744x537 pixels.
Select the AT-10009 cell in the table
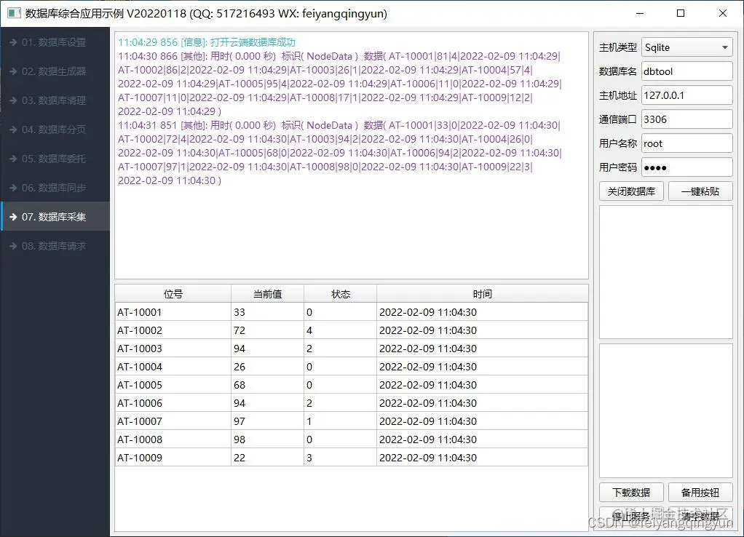173,458
